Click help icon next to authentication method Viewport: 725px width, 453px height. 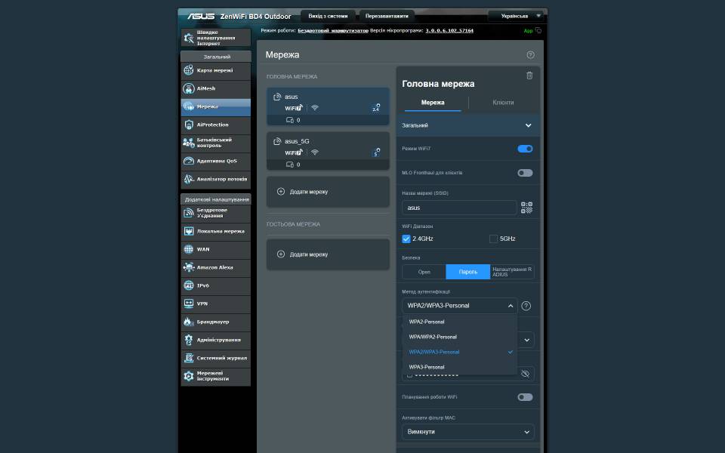coord(526,306)
